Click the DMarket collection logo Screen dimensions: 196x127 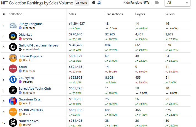13,36
